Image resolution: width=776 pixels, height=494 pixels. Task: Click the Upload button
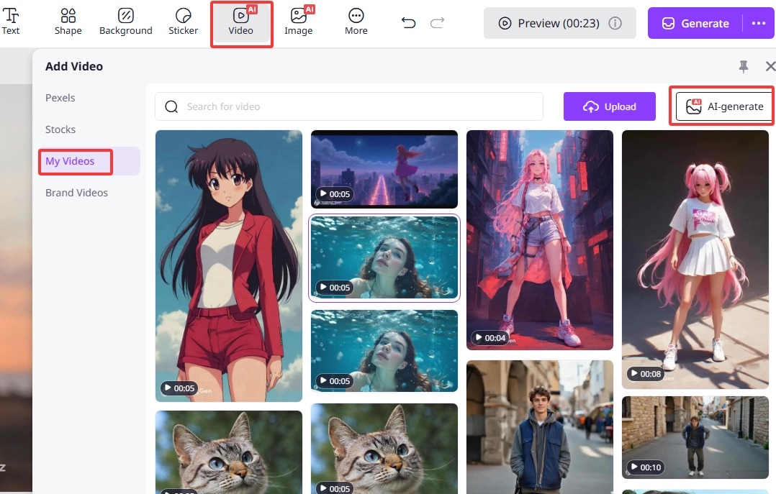pyautogui.click(x=610, y=106)
